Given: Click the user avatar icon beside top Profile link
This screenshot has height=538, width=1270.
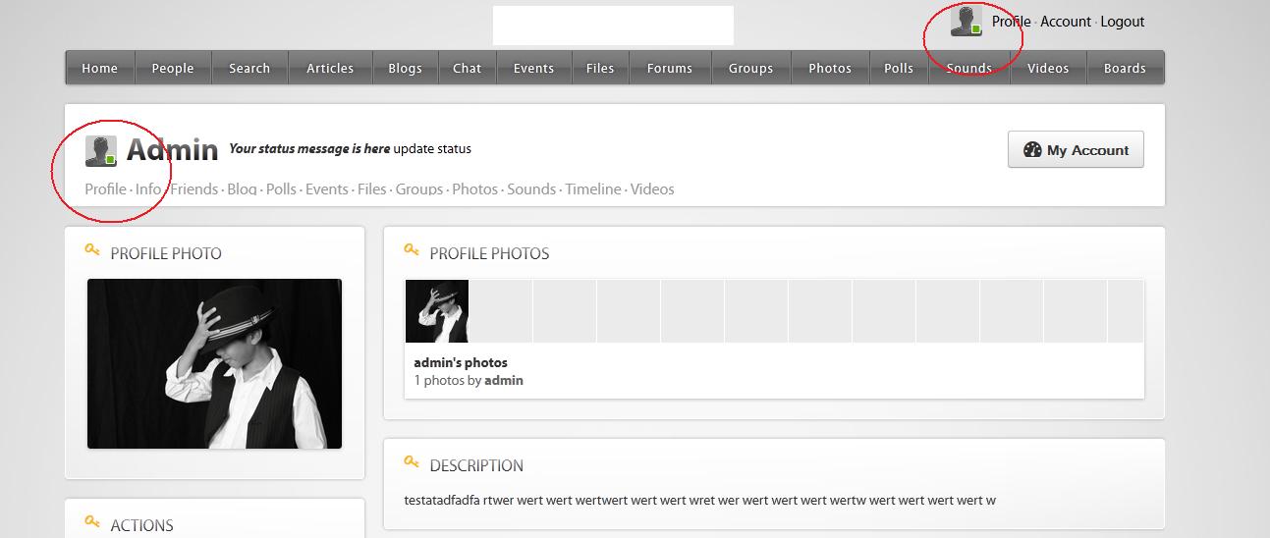Looking at the screenshot, I should [966, 22].
